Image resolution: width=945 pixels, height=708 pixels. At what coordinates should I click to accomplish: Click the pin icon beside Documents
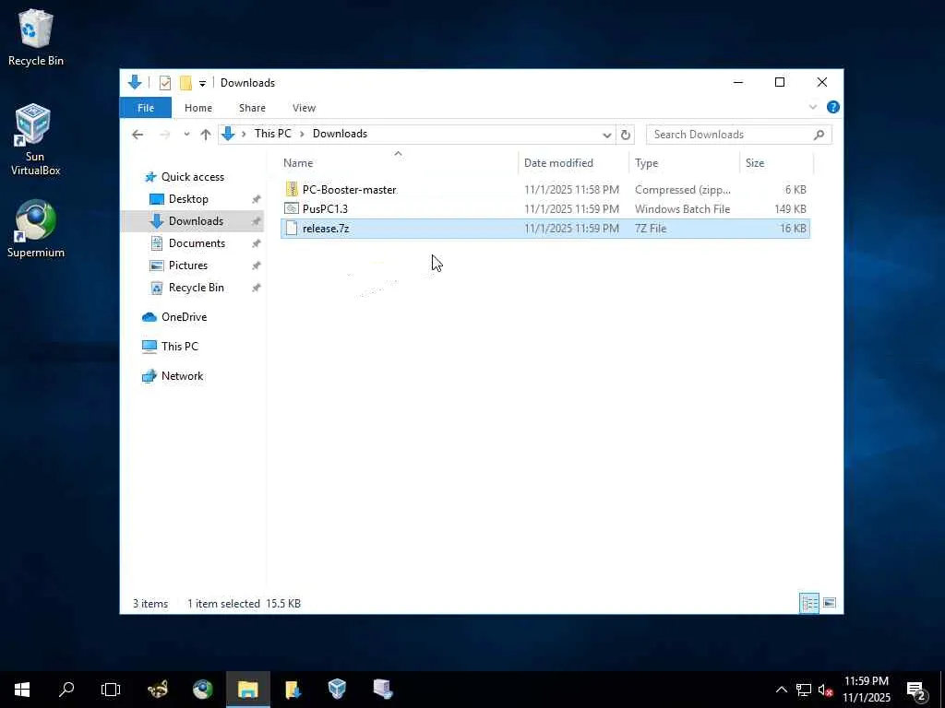(x=257, y=243)
